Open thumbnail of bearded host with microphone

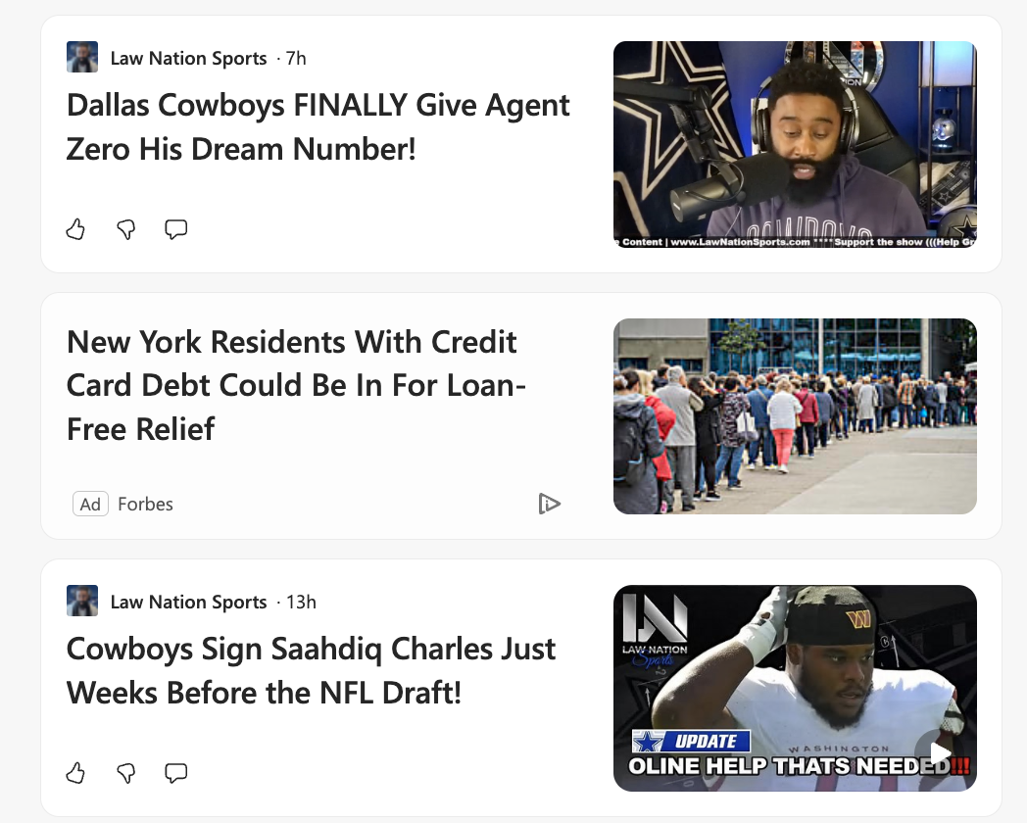(795, 144)
